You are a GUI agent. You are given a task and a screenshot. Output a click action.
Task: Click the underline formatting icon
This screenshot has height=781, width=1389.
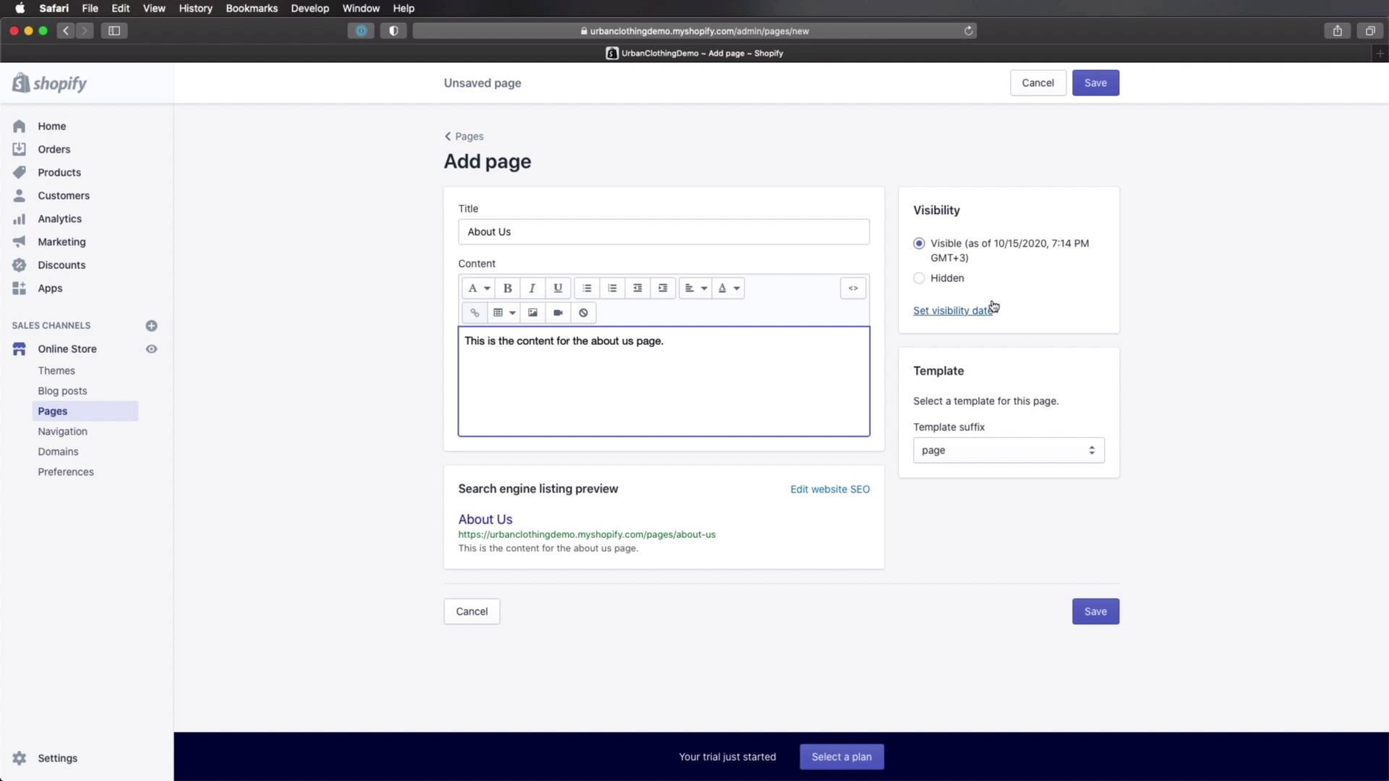click(558, 288)
